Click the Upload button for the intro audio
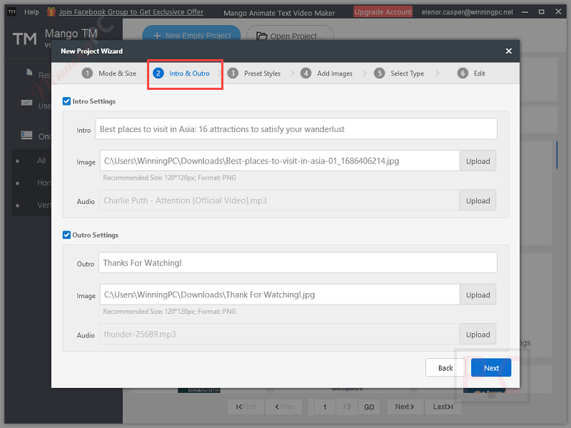Image resolution: width=571 pixels, height=428 pixels. pyautogui.click(x=477, y=200)
